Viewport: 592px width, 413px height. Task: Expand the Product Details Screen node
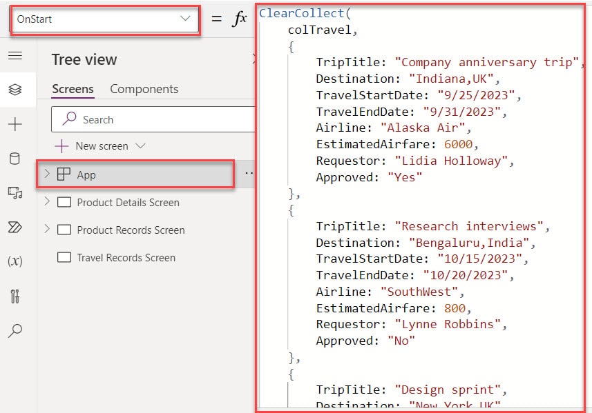click(x=47, y=201)
